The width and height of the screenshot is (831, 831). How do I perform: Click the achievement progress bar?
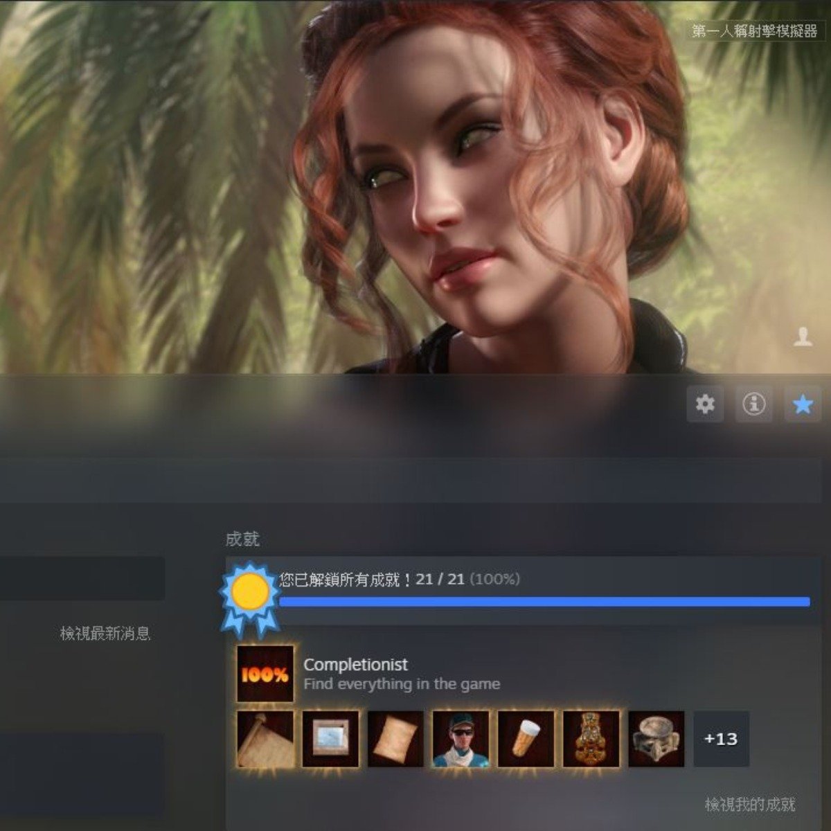[544, 602]
